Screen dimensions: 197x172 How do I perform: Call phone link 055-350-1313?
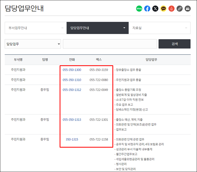point(72,120)
